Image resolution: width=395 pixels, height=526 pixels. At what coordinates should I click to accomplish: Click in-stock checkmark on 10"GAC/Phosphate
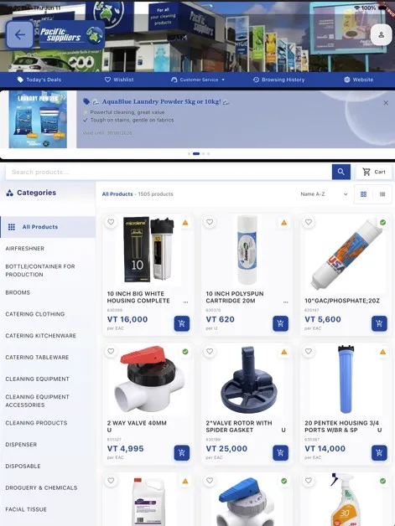click(x=382, y=223)
